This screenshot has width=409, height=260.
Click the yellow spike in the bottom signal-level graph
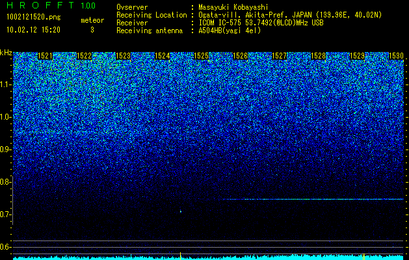click(180, 256)
